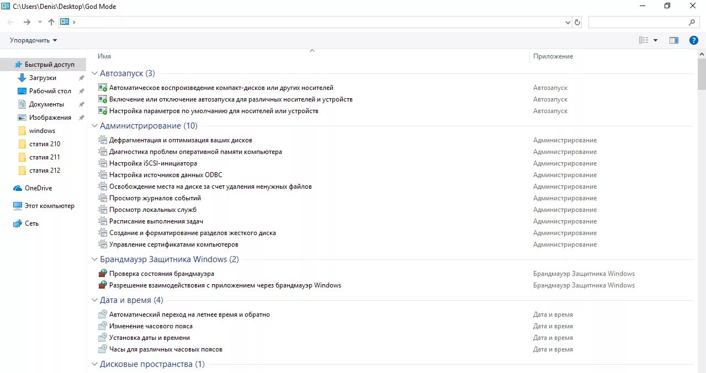Collapse the Администрирование group
The height and width of the screenshot is (373, 706).
click(94, 126)
